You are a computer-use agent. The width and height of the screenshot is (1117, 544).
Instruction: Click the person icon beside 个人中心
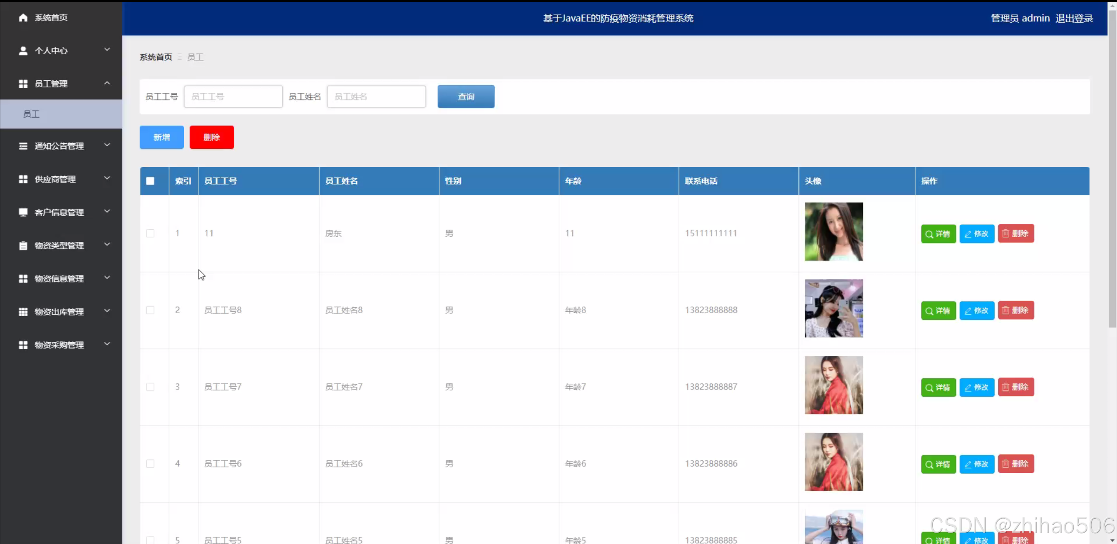tap(23, 51)
